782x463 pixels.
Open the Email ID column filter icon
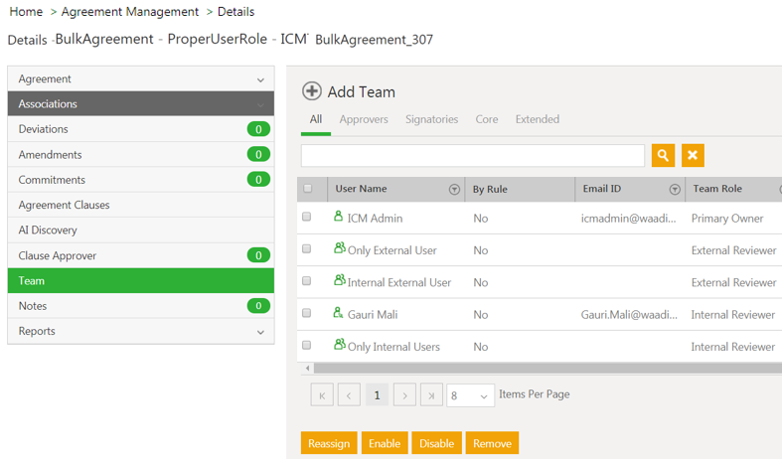pos(675,189)
